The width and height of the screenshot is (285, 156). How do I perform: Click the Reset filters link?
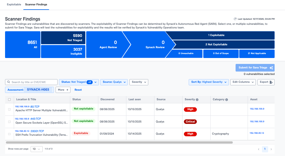[x=78, y=90]
